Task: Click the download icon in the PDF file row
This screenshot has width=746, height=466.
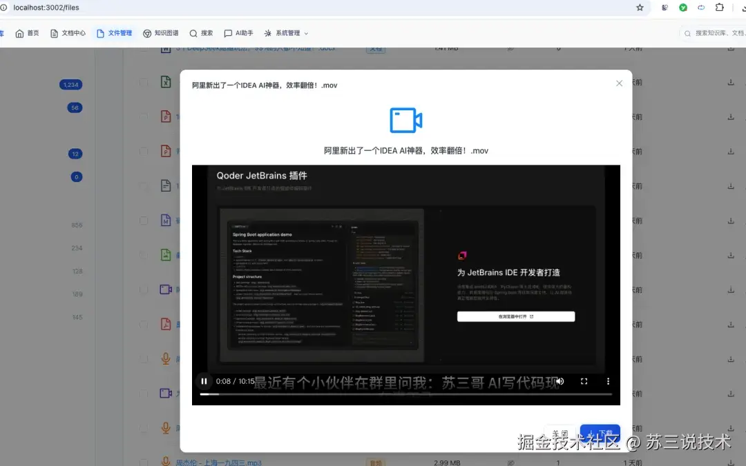Action: [731, 325]
